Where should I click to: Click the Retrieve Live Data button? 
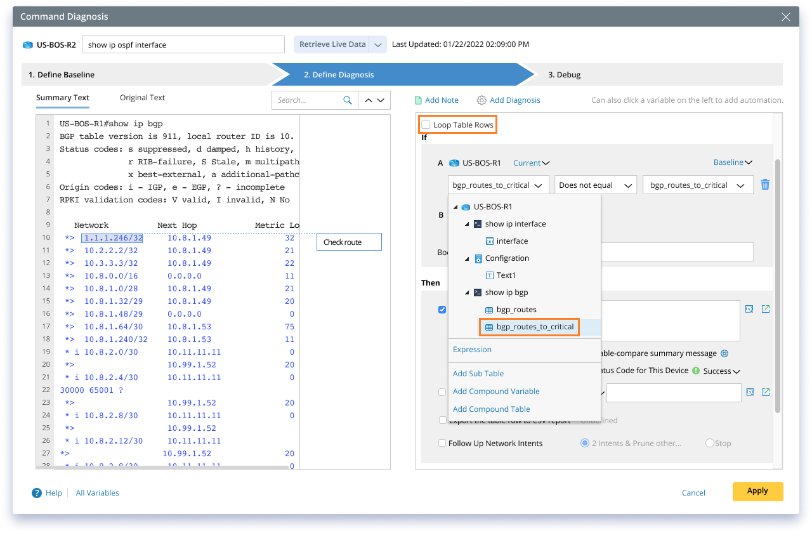pos(332,44)
